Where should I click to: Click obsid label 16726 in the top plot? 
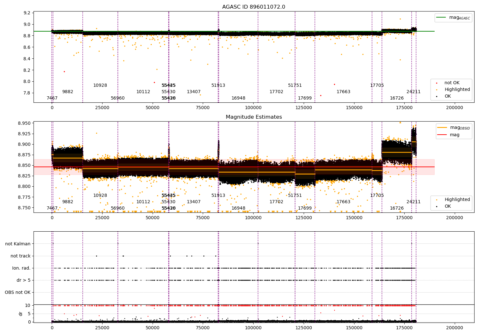click(397, 98)
